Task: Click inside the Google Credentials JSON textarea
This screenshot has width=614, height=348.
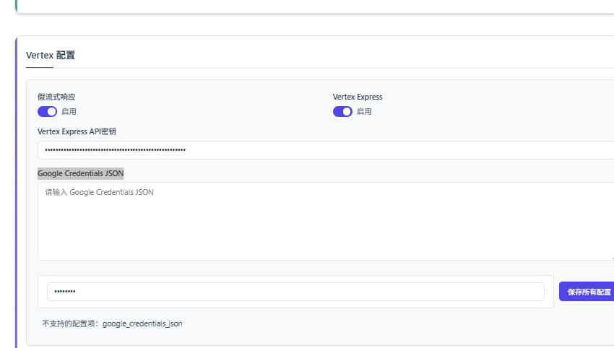Action: coord(325,221)
